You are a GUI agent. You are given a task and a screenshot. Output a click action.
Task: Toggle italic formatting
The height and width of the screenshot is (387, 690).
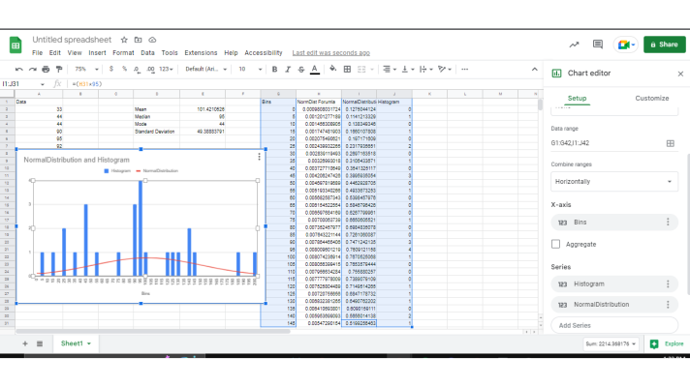tap(288, 69)
